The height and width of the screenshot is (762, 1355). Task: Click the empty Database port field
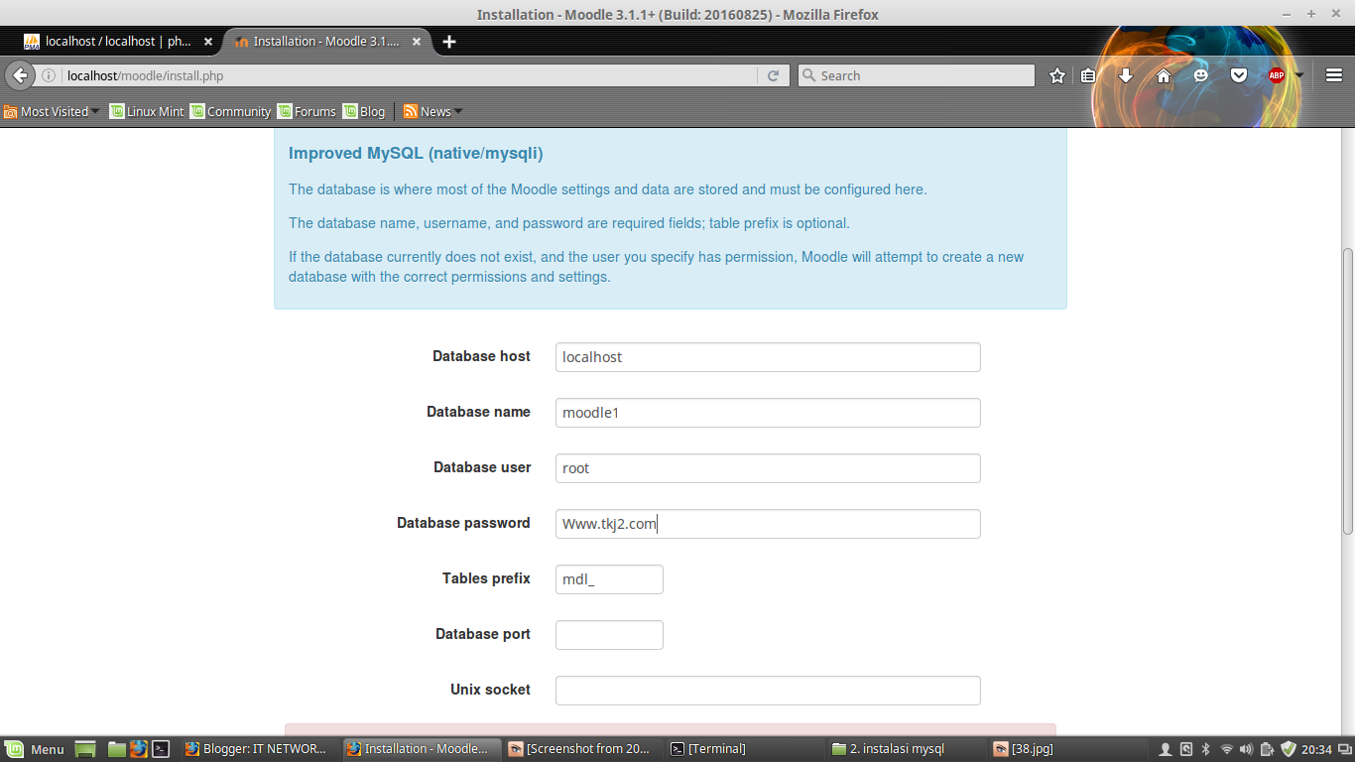point(609,635)
